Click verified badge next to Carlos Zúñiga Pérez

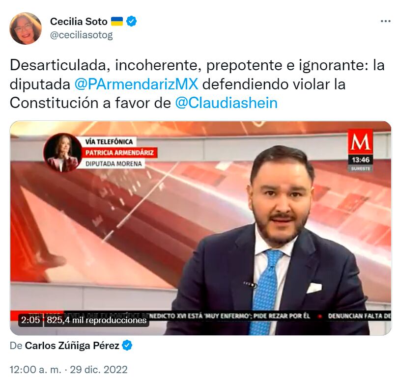(127, 346)
